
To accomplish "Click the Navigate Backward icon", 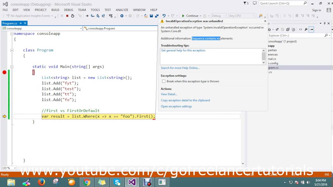I will click(122, 16).
